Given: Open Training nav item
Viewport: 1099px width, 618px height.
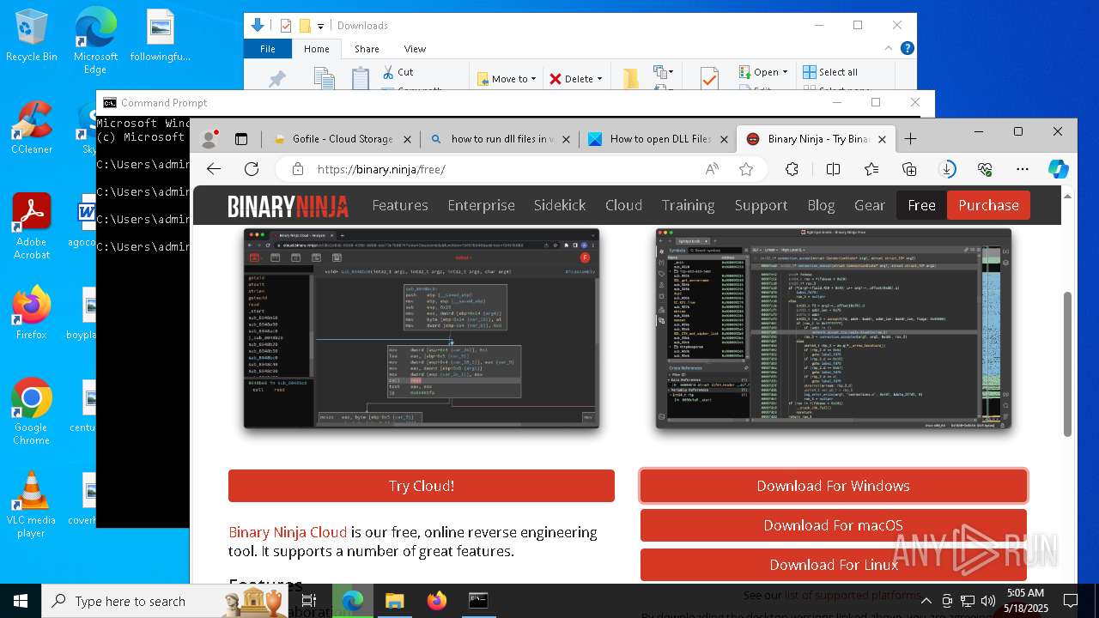Looking at the screenshot, I should coord(688,205).
